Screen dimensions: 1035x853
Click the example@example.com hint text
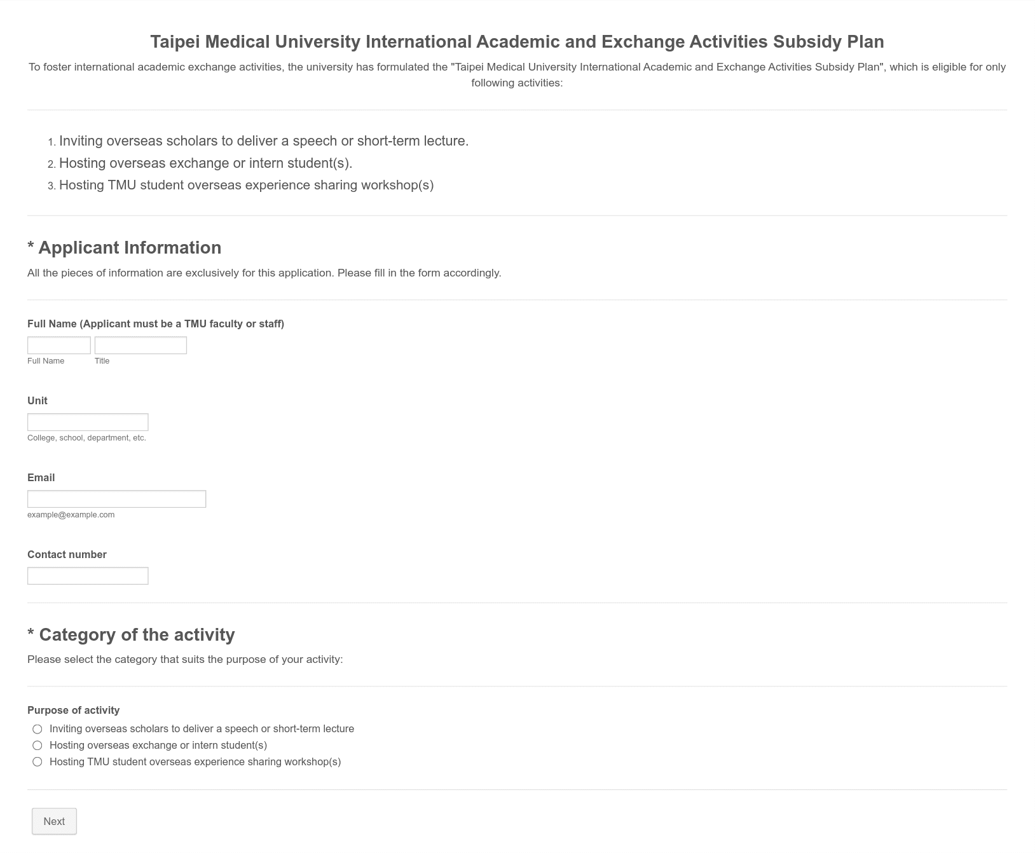pos(71,515)
